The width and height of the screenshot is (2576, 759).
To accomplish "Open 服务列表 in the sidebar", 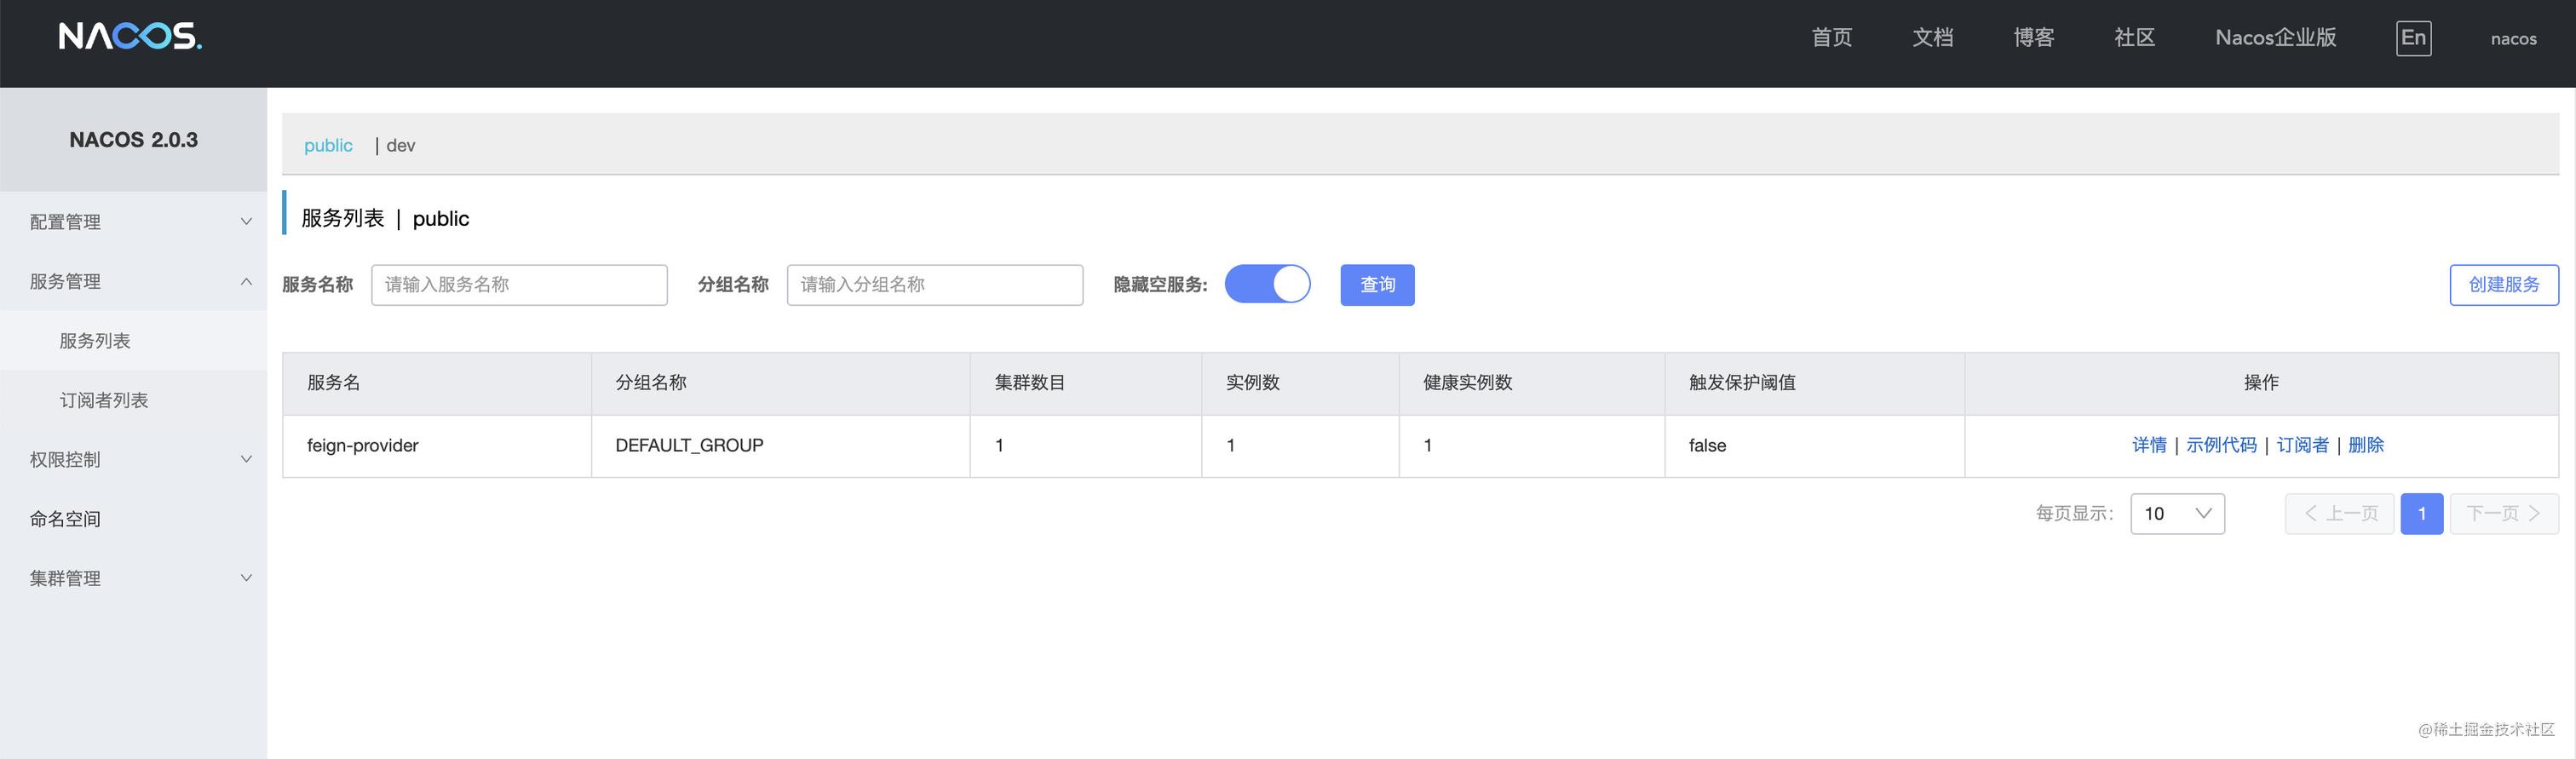I will (x=133, y=340).
